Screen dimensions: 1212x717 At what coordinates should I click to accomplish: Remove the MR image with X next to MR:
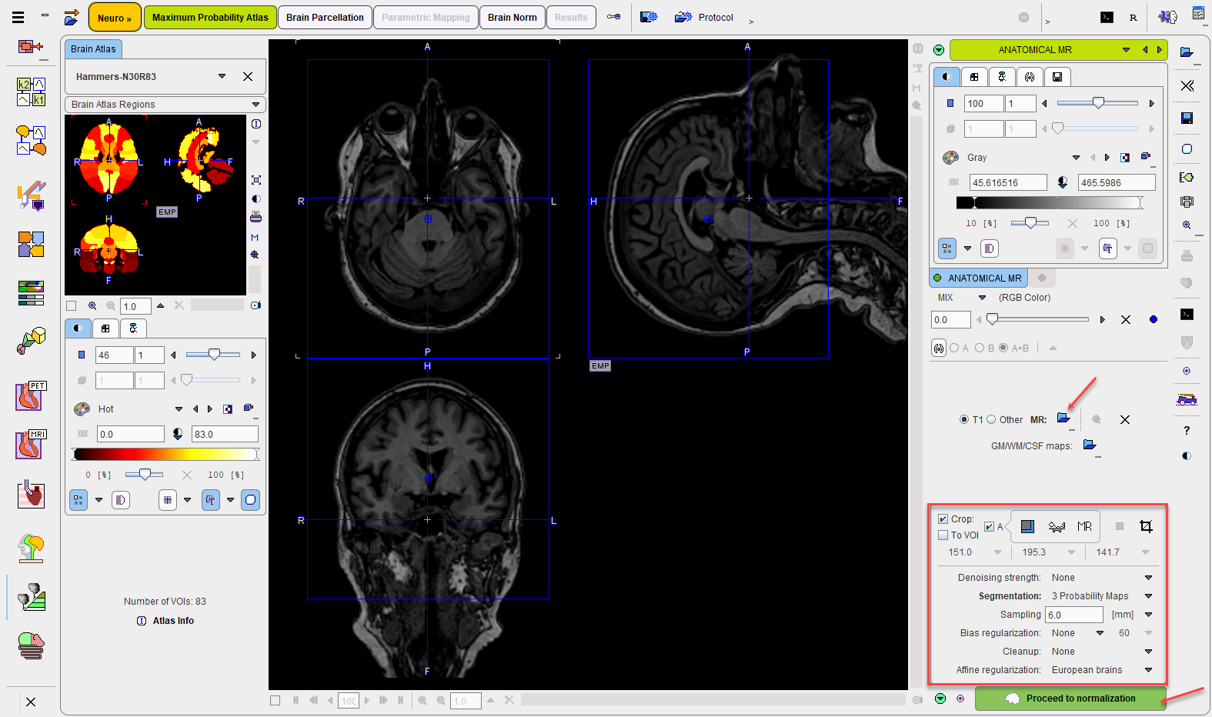[x=1125, y=419]
